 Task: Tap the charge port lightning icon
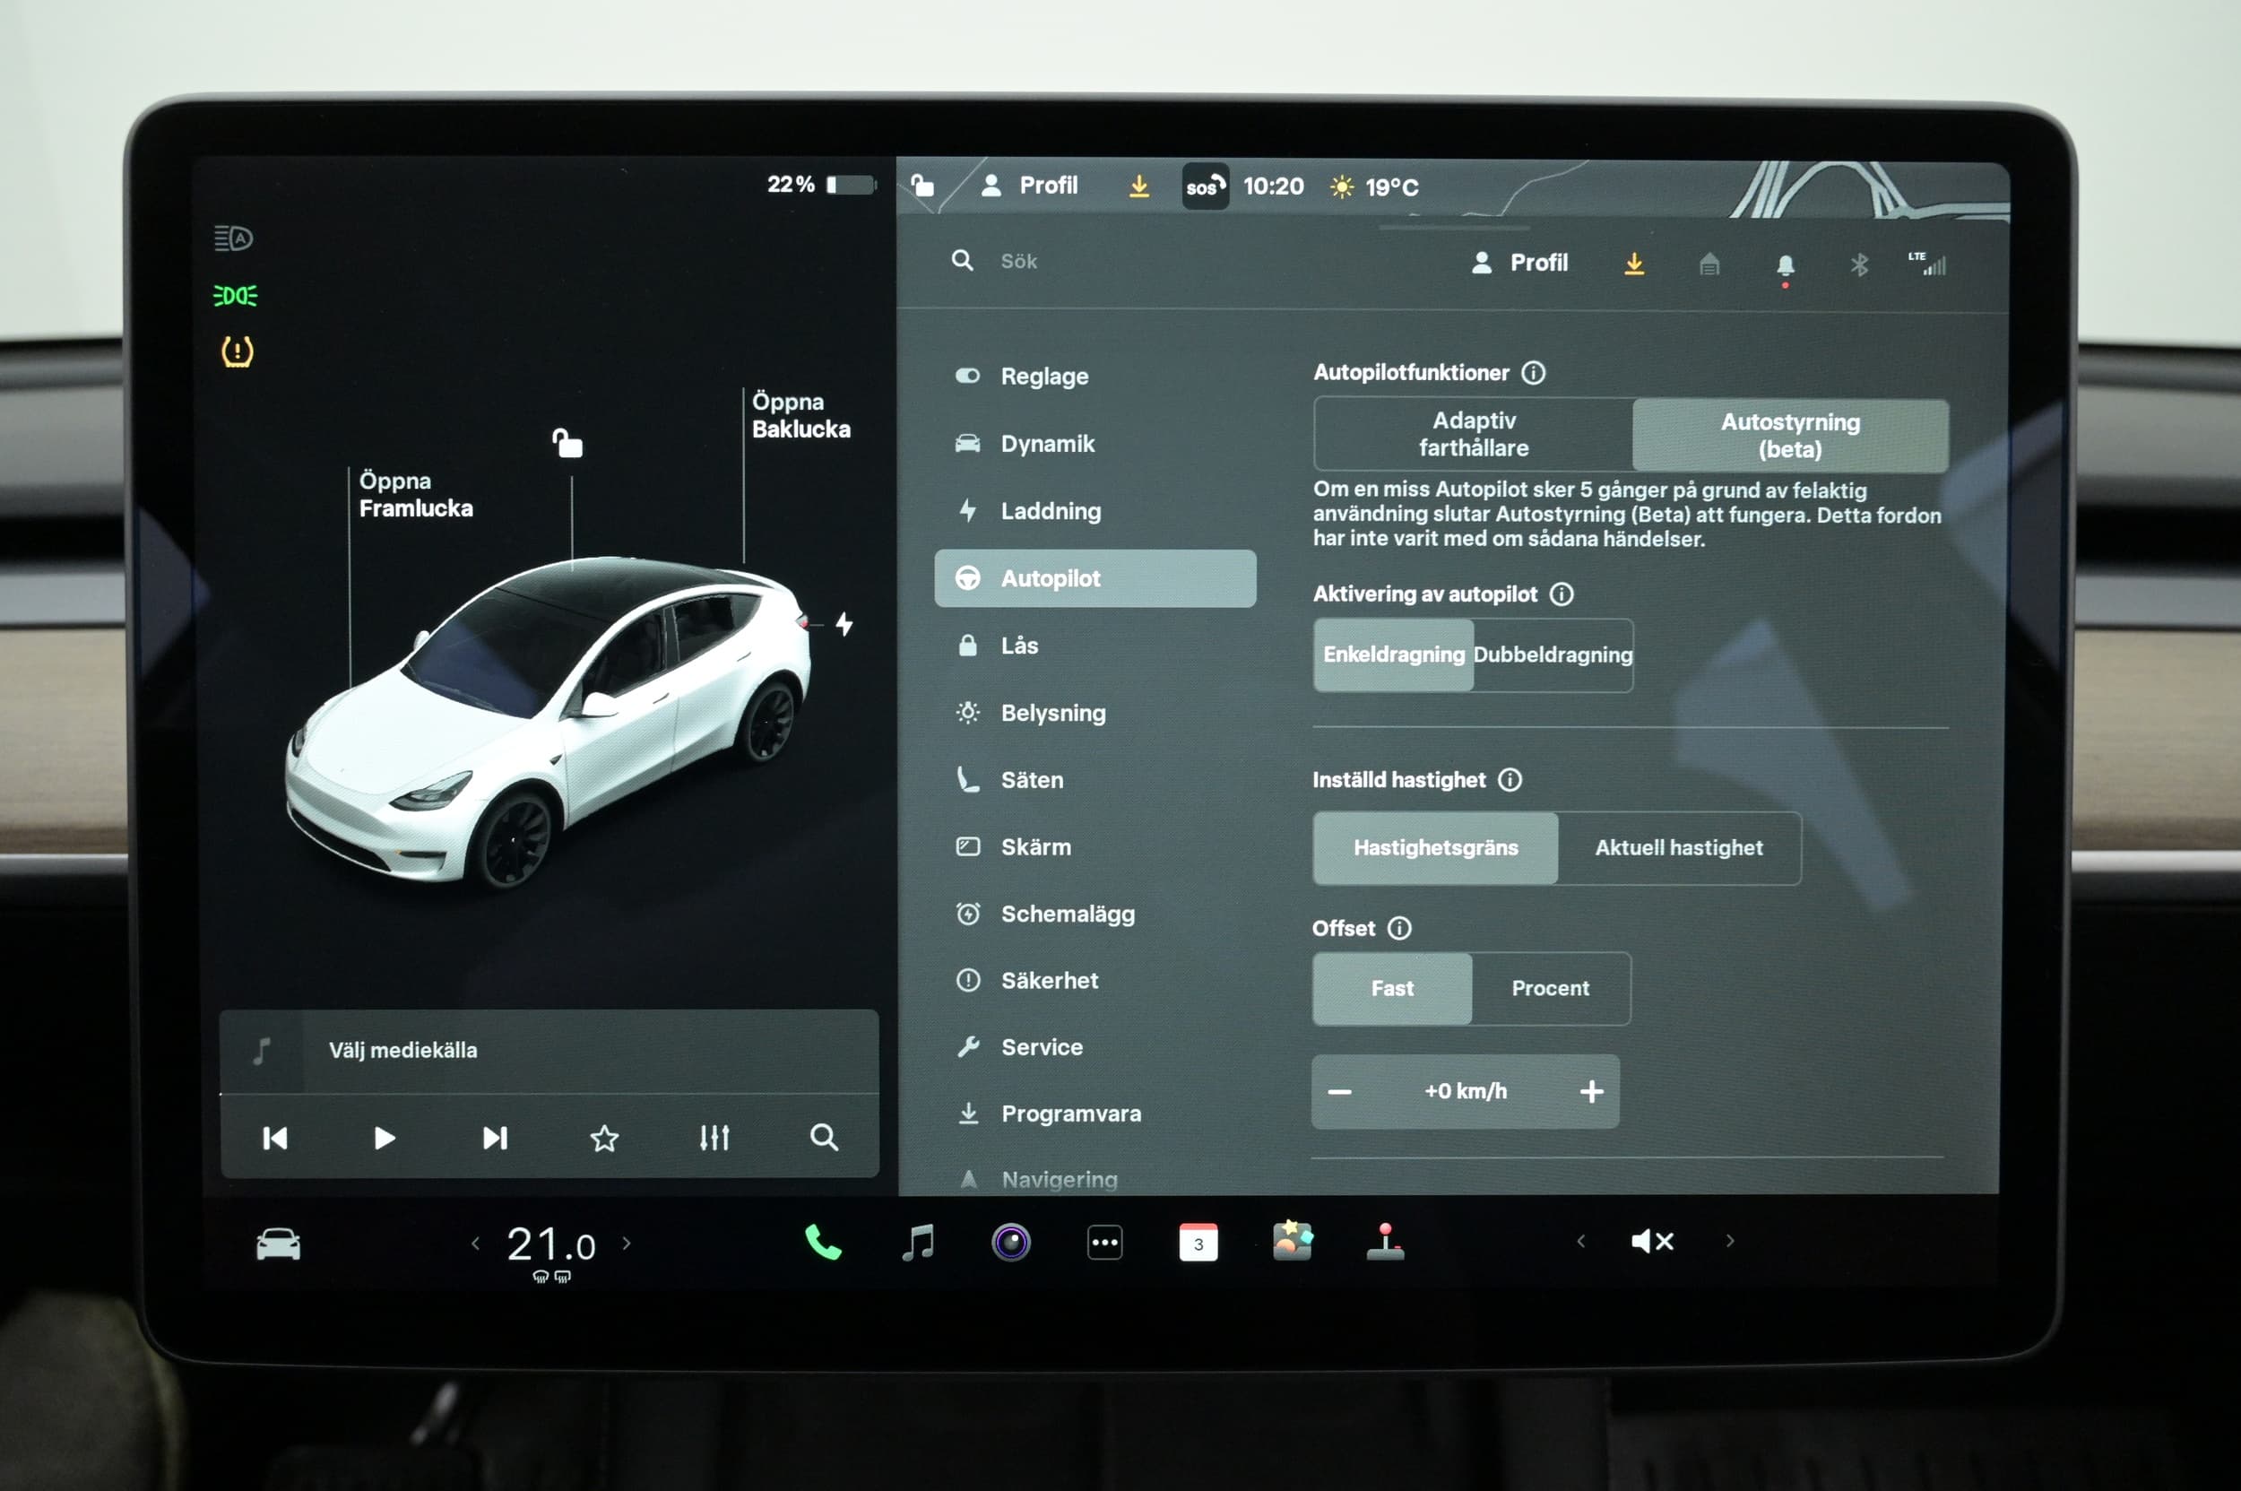click(x=844, y=624)
